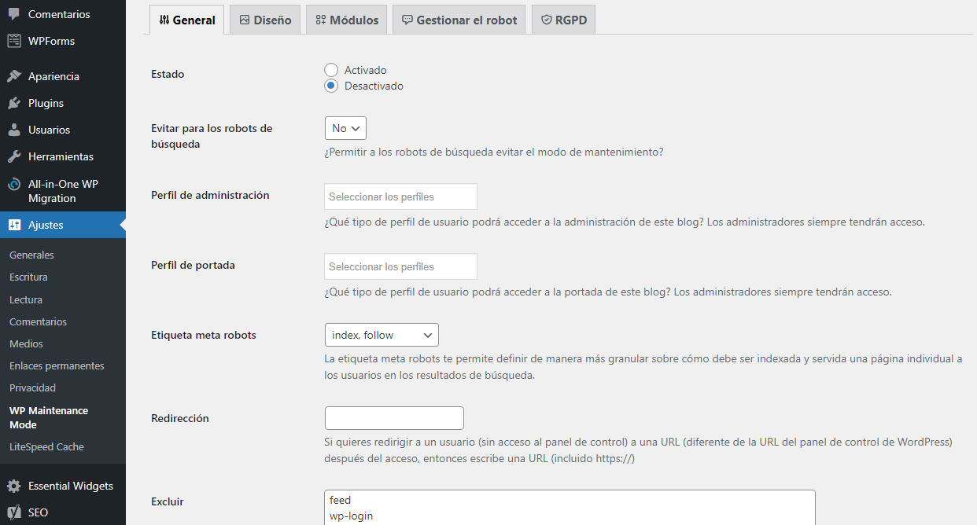The width and height of the screenshot is (977, 525).
Task: Click the Comentarios speech bubble icon
Action: (x=13, y=13)
